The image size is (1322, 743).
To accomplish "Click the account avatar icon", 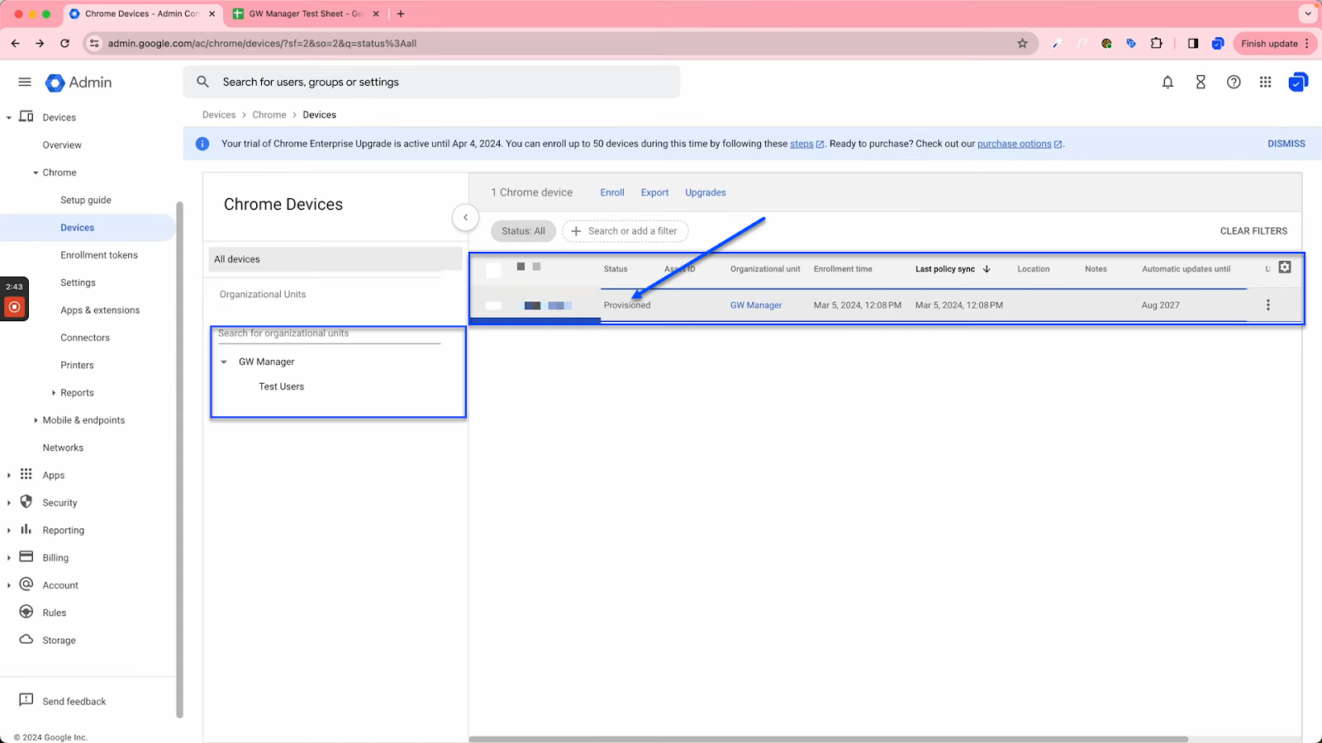I will click(1298, 82).
